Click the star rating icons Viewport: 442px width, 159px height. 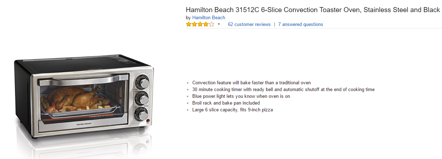(200, 25)
